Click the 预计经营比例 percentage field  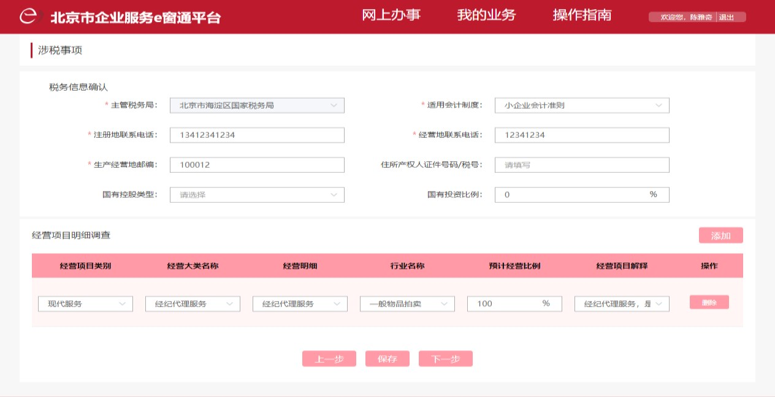tap(506, 304)
